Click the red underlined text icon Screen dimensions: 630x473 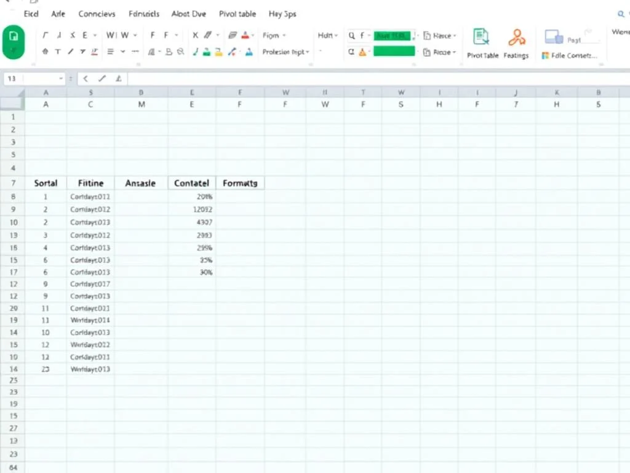94,52
